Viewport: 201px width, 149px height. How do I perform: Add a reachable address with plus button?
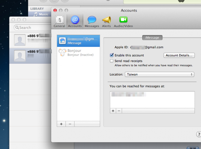pyautogui.click(x=113, y=111)
